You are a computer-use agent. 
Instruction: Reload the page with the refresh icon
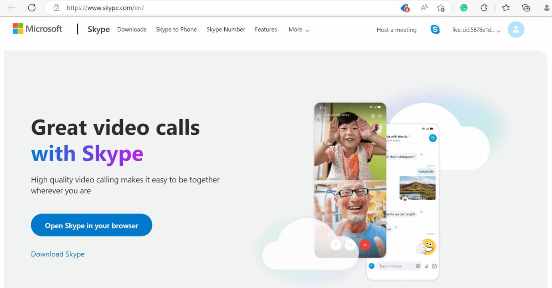pos(32,8)
